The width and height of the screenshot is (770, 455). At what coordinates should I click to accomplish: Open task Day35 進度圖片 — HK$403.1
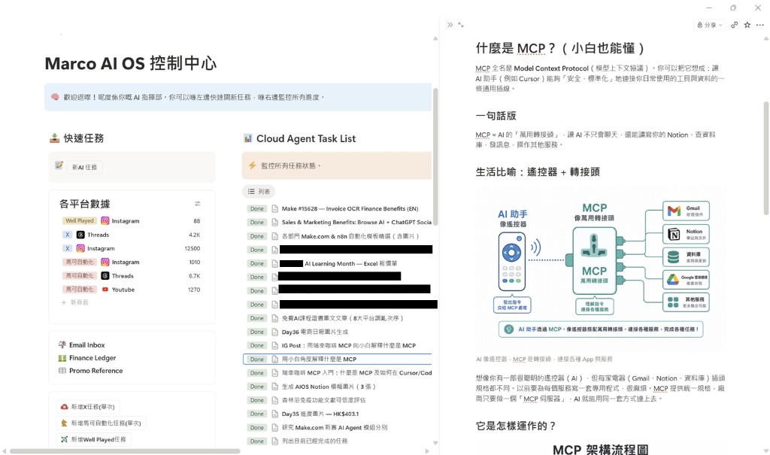click(320, 414)
